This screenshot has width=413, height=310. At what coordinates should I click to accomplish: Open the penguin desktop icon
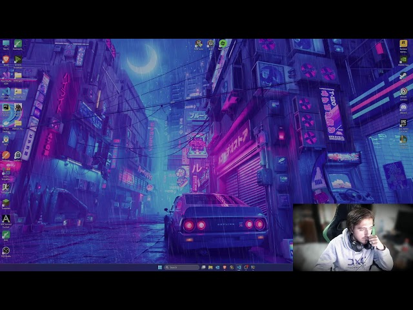pos(6,139)
